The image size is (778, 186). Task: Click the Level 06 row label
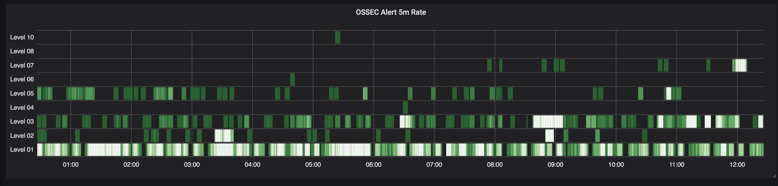(x=22, y=79)
